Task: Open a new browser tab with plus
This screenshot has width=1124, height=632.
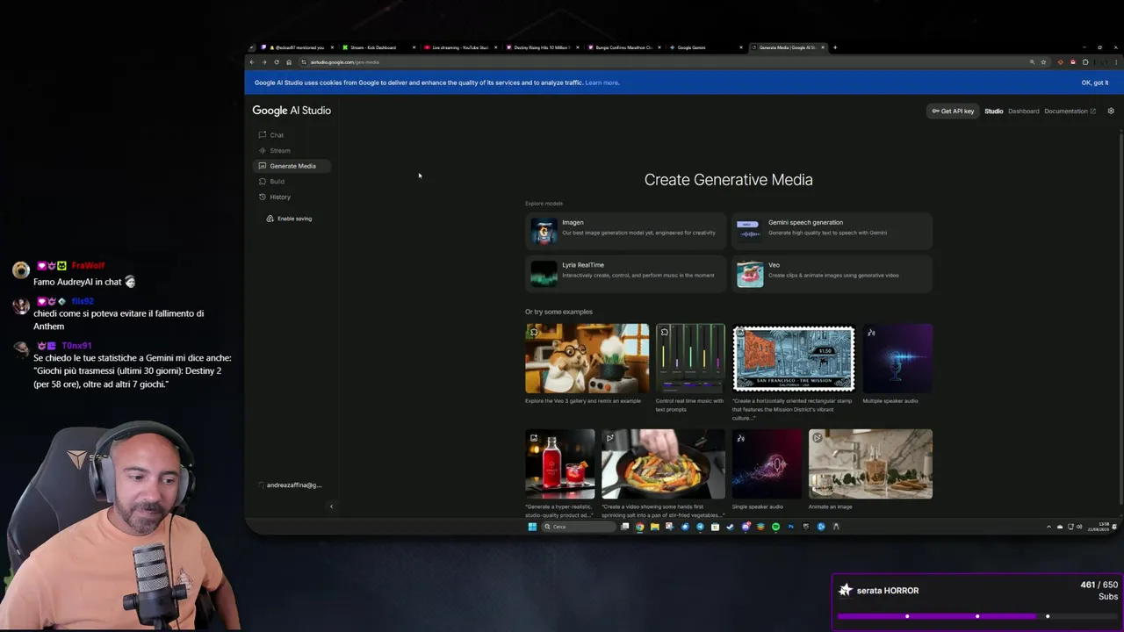Action: coord(835,47)
